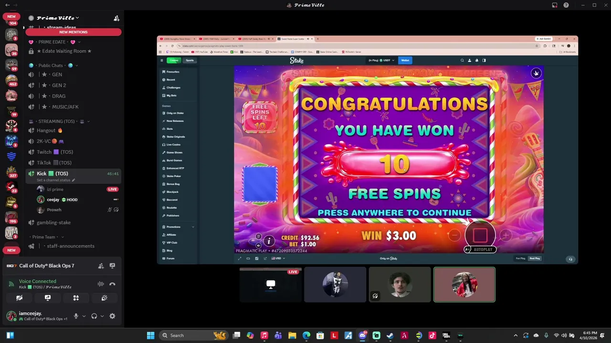Click Live Casino in Stake sidebar

tap(173, 144)
